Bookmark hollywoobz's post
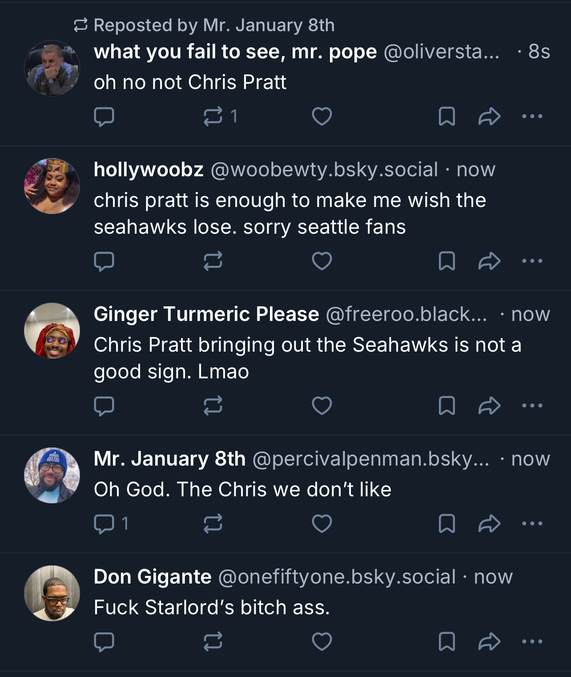This screenshot has height=677, width=571. (446, 261)
